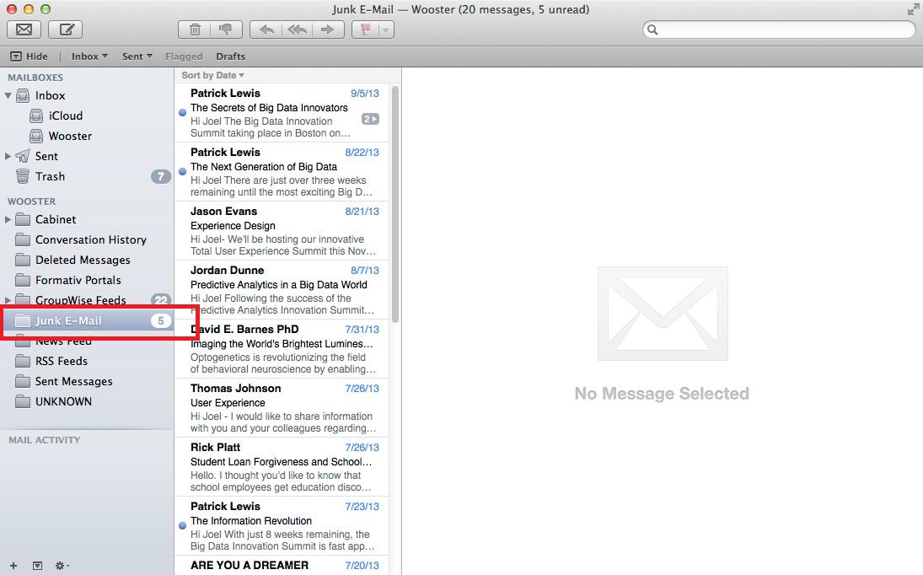Open Rick Platt Student Loan Forgiveness message
The height and width of the screenshot is (575, 923).
point(282,466)
